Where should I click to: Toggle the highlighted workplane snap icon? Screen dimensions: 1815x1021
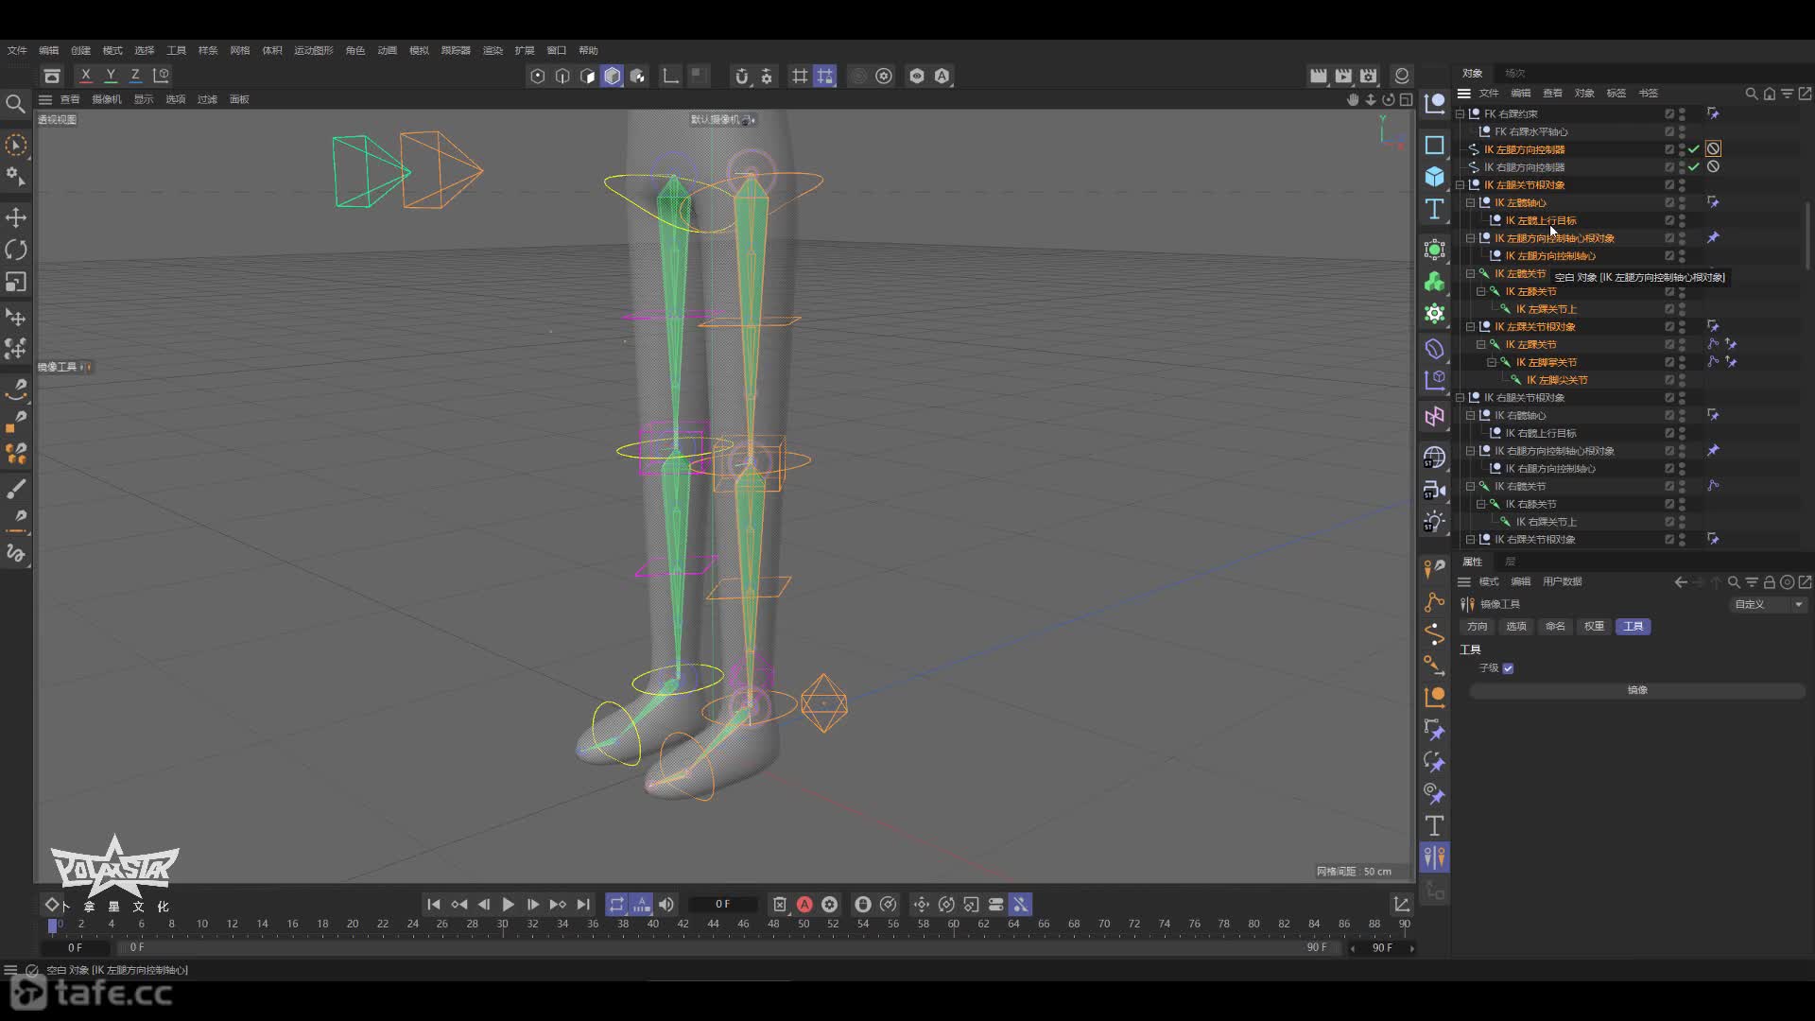coord(825,76)
